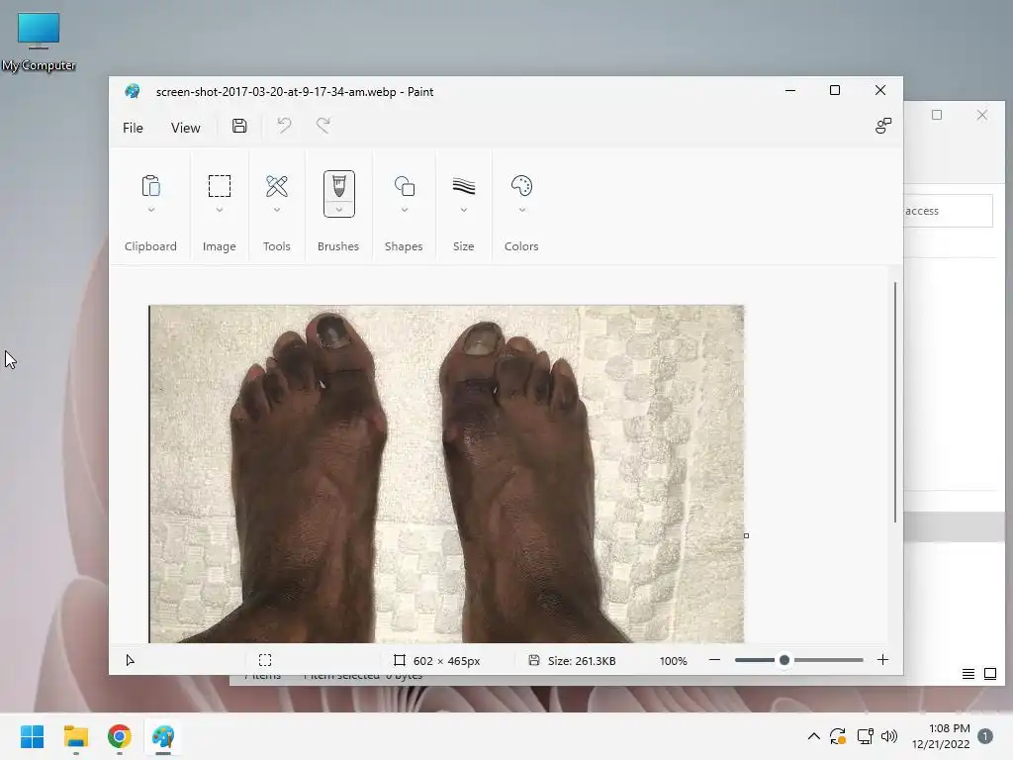
Task: Open the notification badge
Action: 985,736
